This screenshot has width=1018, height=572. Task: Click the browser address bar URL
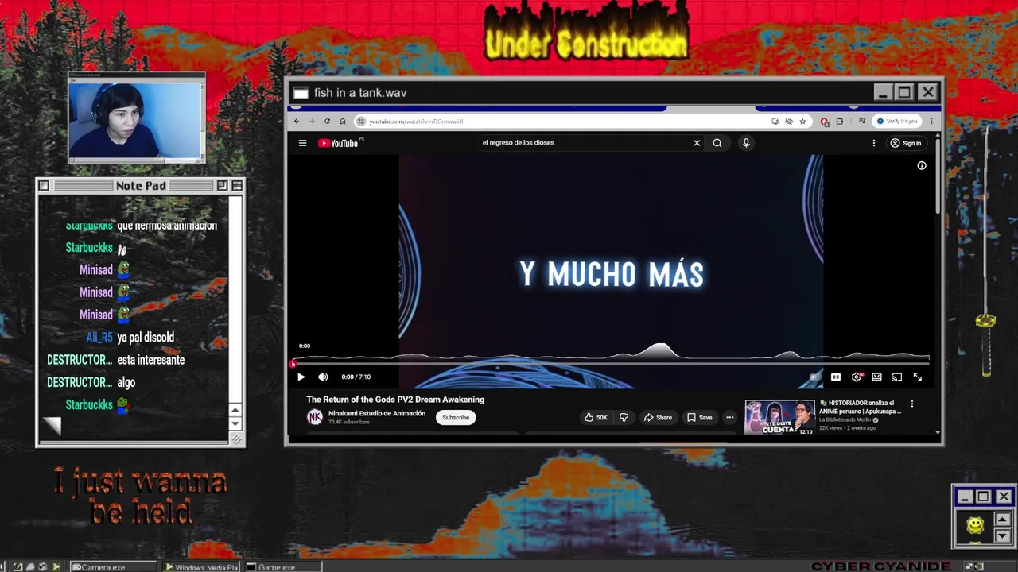pos(416,122)
